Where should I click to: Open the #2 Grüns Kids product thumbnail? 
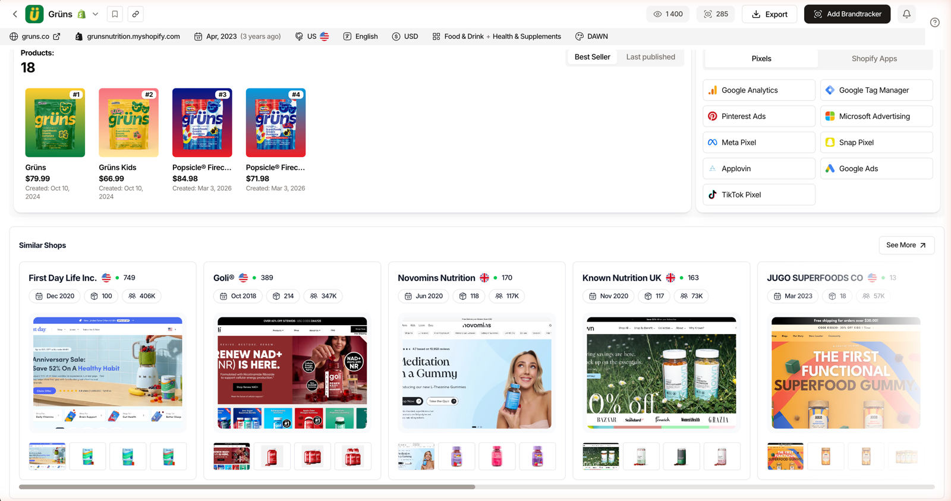coord(129,123)
